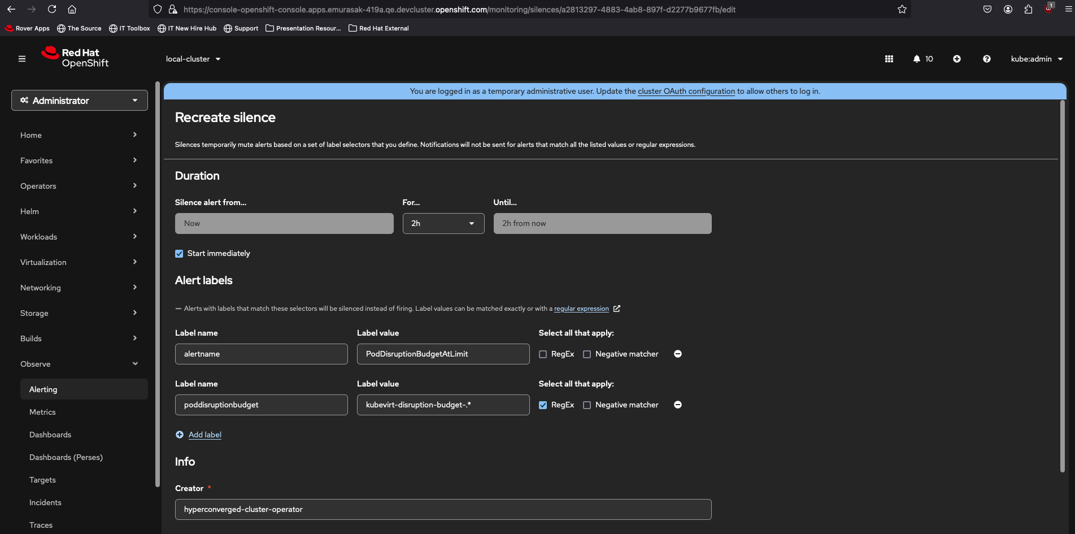Viewport: 1075px width, 534px height.
Task: Expand the Workloads navigation section
Action: (x=79, y=237)
